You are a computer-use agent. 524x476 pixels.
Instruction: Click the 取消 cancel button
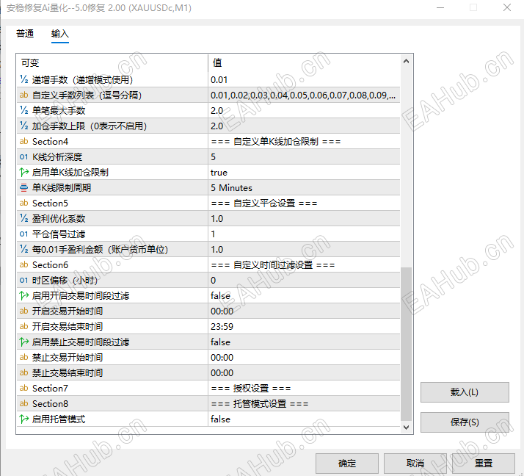point(415,464)
